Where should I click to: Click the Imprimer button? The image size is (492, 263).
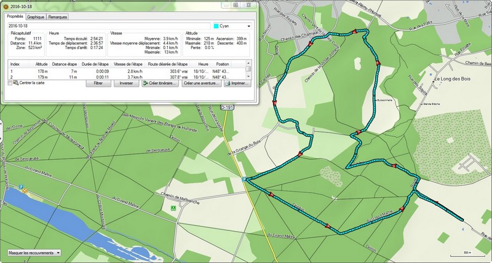tap(237, 84)
